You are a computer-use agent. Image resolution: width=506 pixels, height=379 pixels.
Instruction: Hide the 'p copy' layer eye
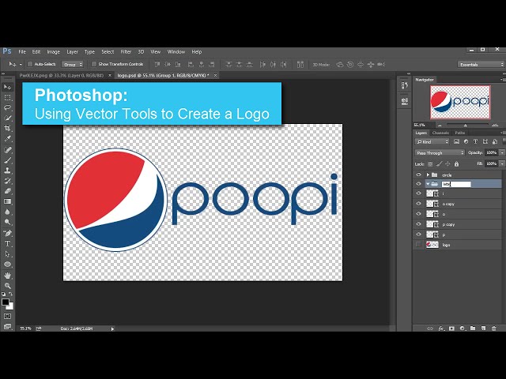[x=418, y=224]
